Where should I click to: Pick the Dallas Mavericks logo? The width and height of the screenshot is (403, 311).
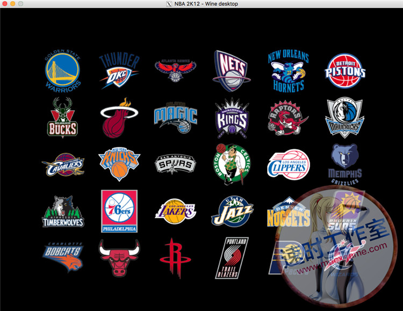(x=345, y=117)
